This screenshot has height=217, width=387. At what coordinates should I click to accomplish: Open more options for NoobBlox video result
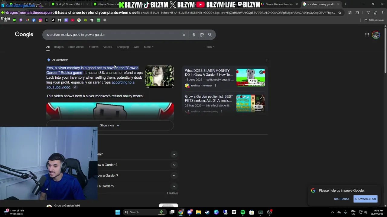tap(216, 86)
